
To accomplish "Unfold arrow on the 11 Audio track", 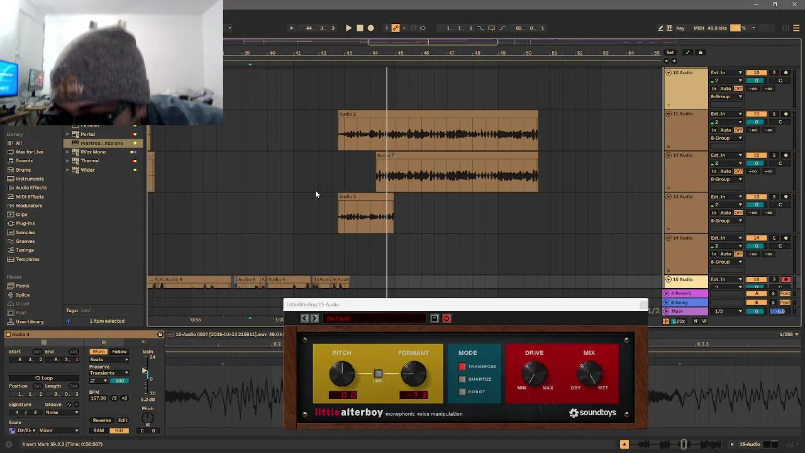I will (x=669, y=114).
